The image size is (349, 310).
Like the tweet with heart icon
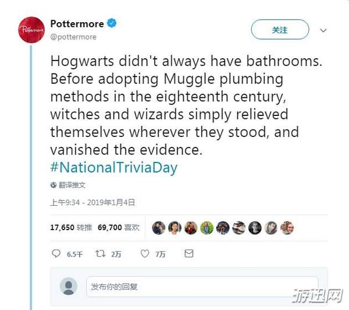(145, 253)
